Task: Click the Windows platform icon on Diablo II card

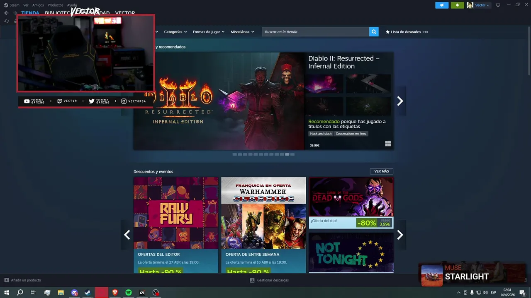Action: click(388, 144)
